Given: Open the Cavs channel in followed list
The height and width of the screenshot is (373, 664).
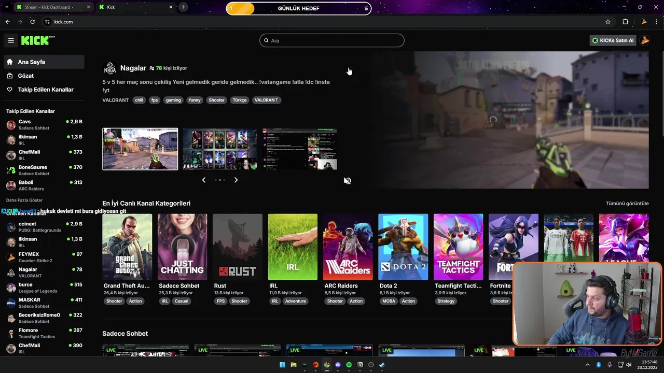Looking at the screenshot, I should coord(44,124).
